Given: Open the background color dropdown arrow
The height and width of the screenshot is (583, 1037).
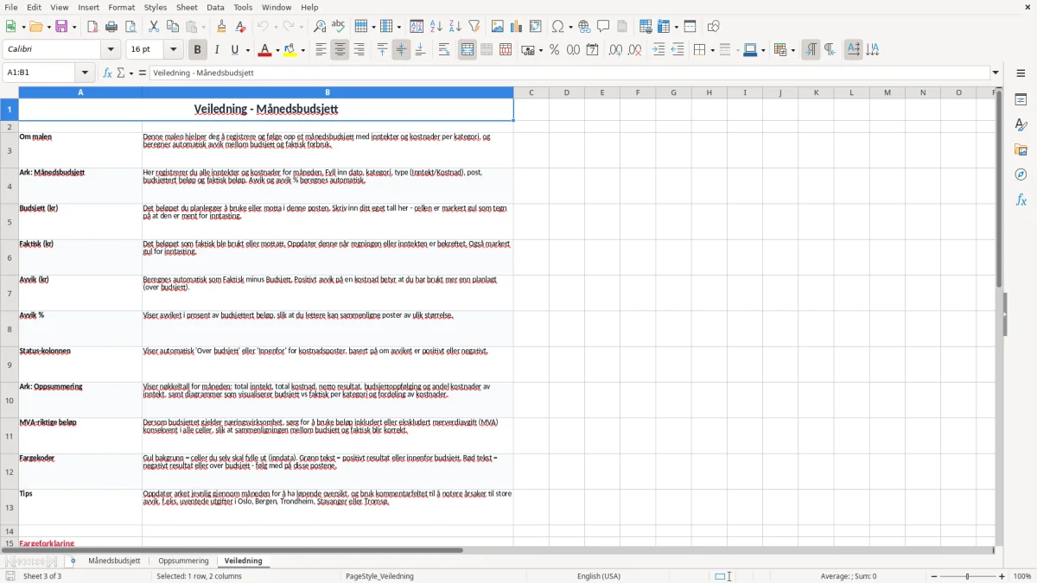Looking at the screenshot, I should (302, 50).
